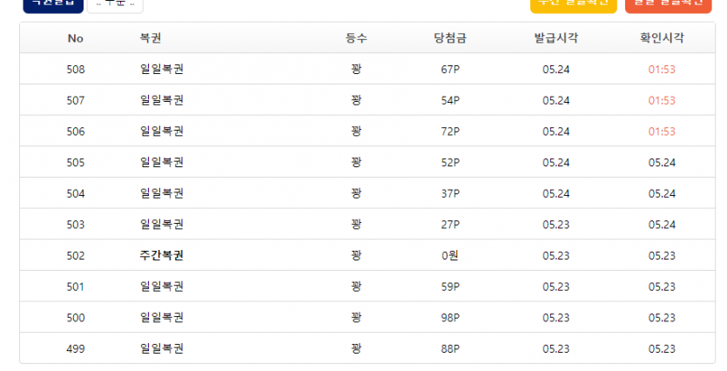
Task: Click the 05.23 issue date of row 501
Action: click(x=555, y=287)
